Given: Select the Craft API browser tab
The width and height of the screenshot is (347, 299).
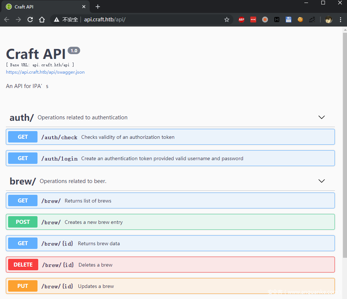Looking at the screenshot, I should [x=40, y=7].
